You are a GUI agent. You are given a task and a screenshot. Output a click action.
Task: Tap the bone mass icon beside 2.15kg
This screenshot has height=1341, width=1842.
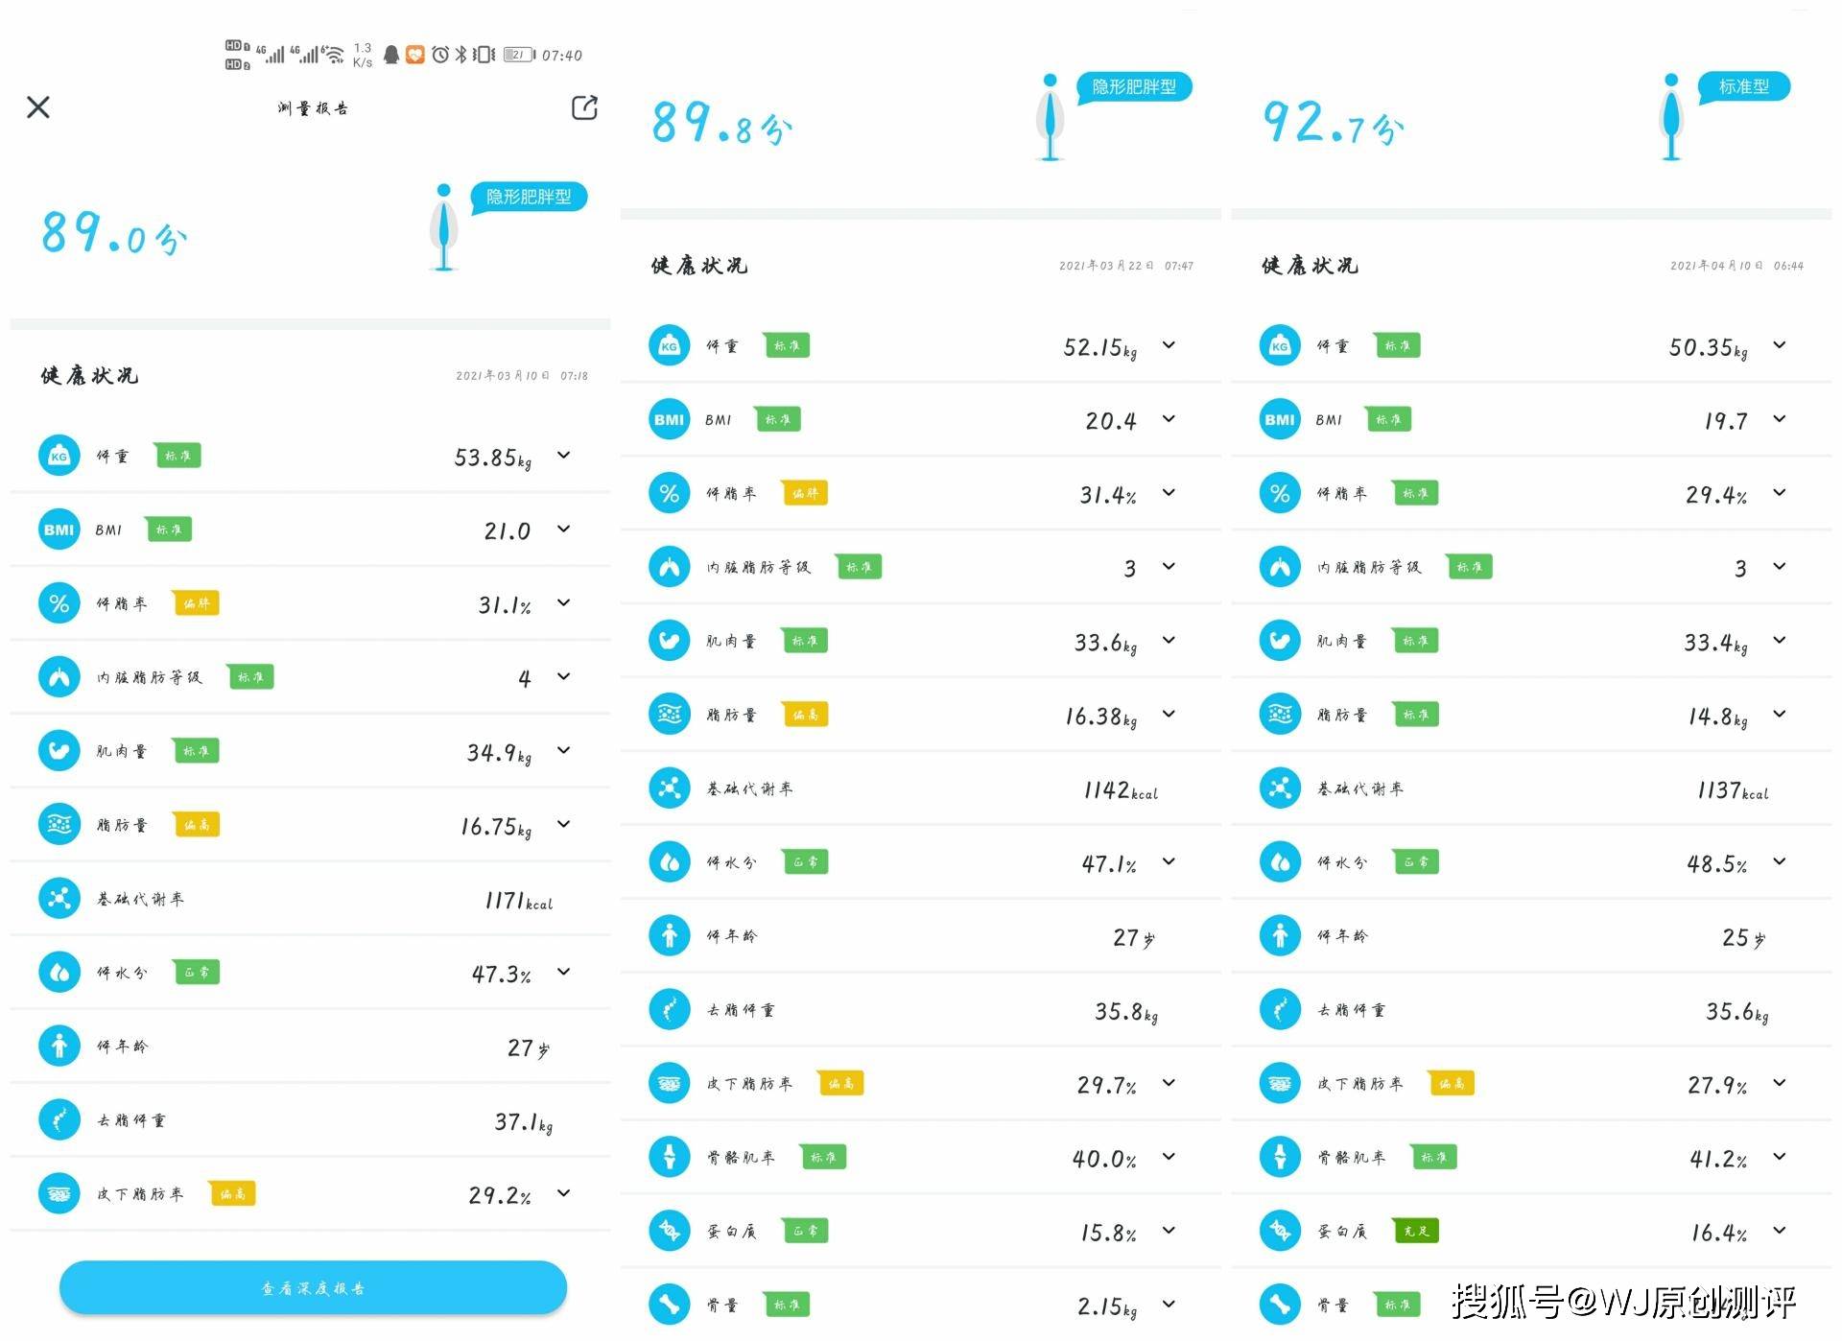pos(669,1305)
